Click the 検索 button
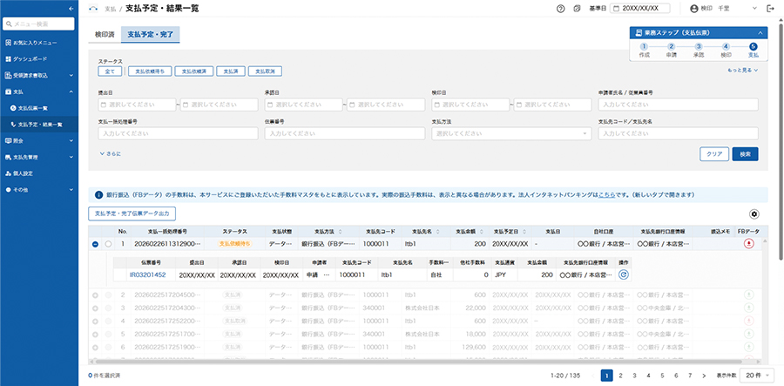The height and width of the screenshot is (386, 784). point(745,153)
